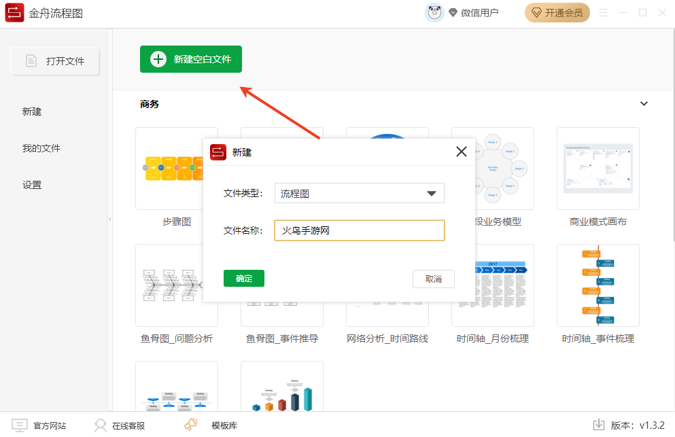Click the 商务 section heading
Screen dimensions: 675x437
click(x=150, y=104)
